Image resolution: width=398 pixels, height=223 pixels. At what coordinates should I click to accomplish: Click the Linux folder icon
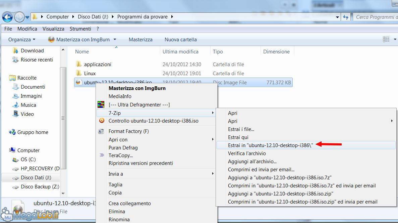[79, 73]
